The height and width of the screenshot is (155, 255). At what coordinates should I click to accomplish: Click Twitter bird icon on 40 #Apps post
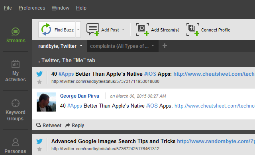tap(39, 74)
